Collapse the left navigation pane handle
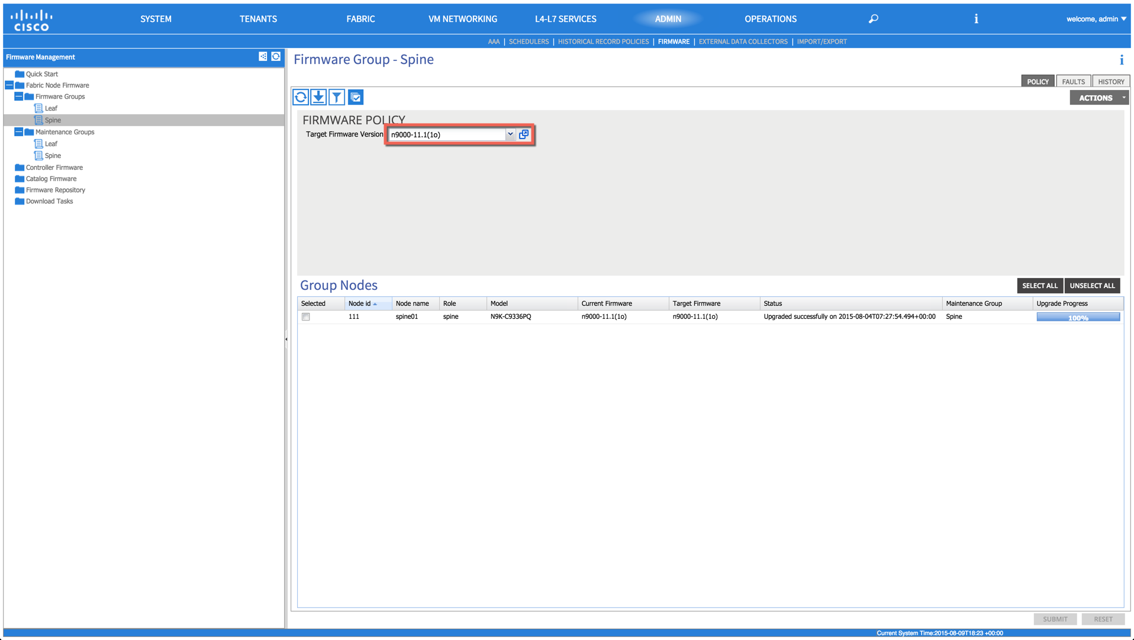This screenshot has width=1134, height=640. [286, 339]
